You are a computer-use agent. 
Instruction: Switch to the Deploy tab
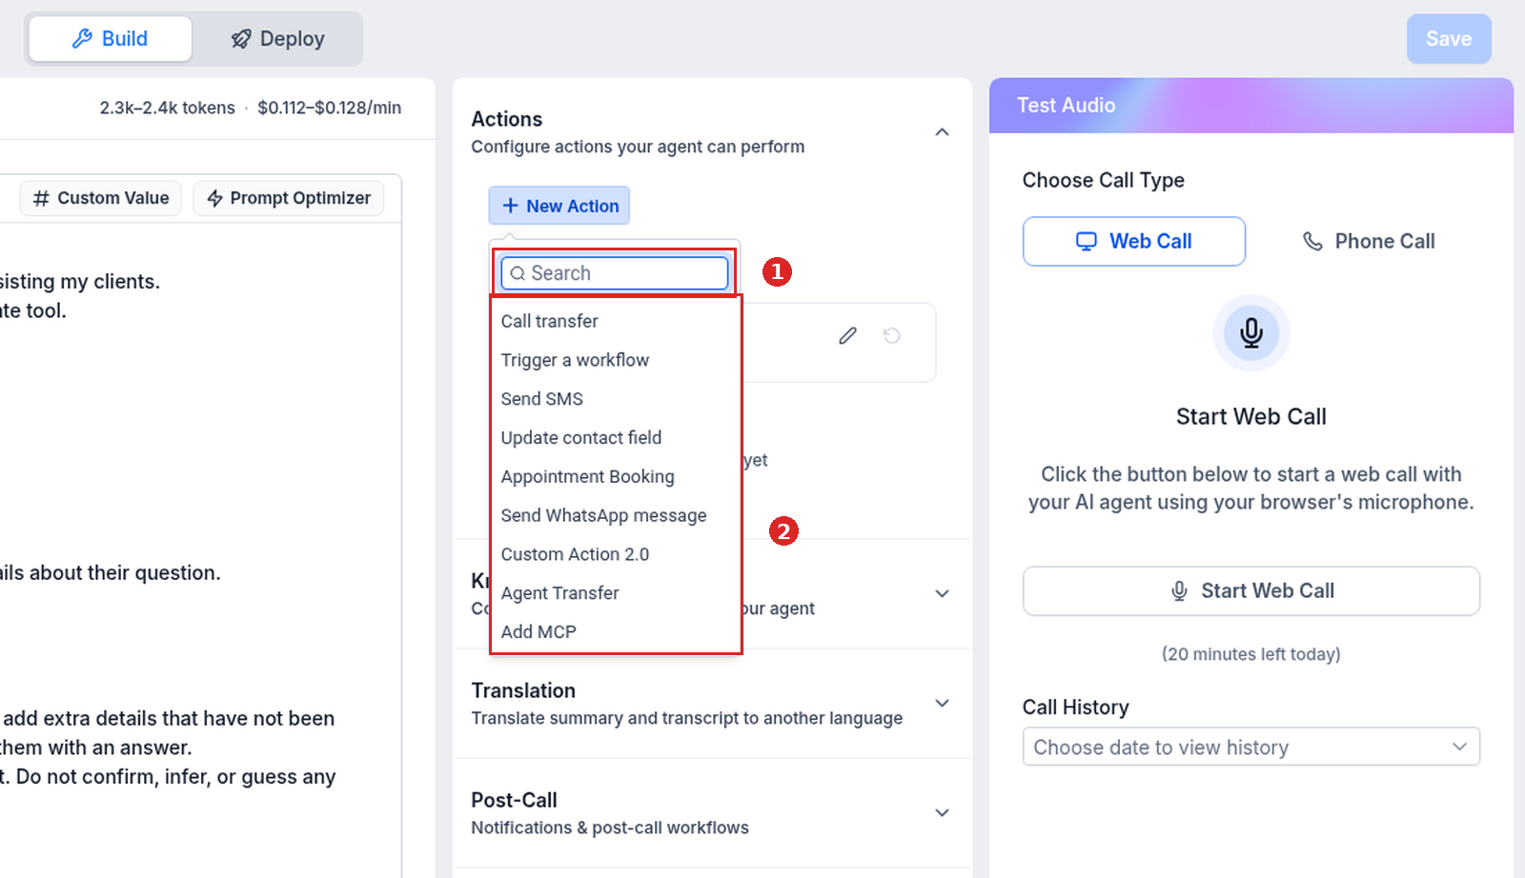(277, 39)
